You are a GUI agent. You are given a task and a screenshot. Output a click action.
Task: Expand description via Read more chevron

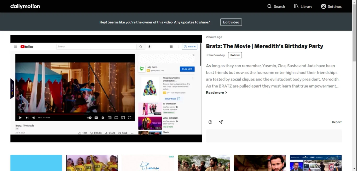click(x=226, y=93)
